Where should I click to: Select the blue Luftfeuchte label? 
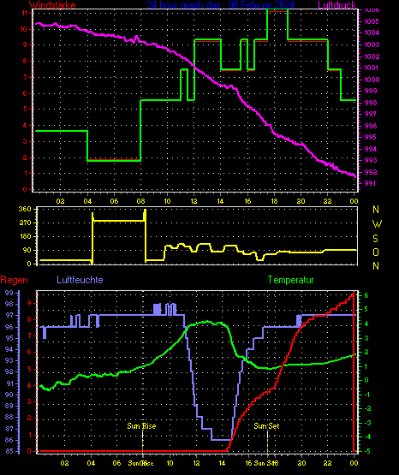pos(80,280)
